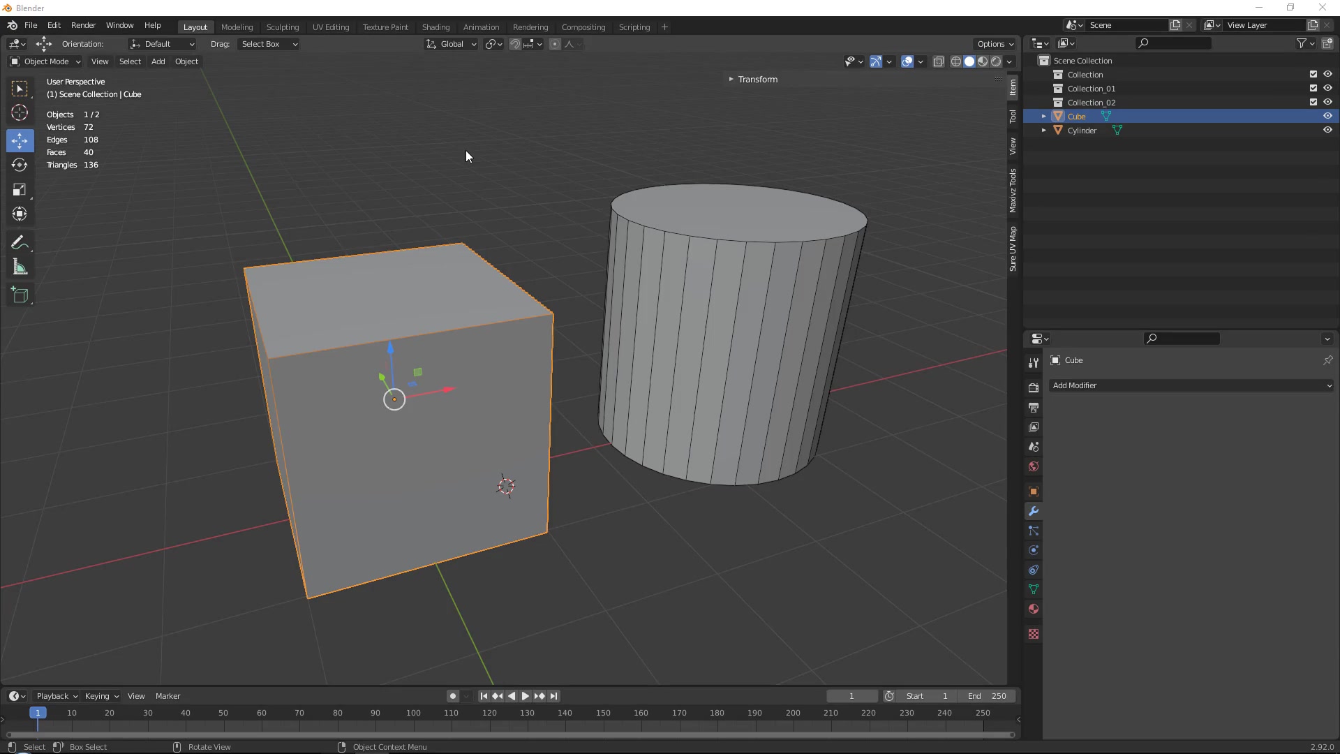Switch to the Modeling workspace tab
The image size is (1340, 754).
(x=237, y=27)
